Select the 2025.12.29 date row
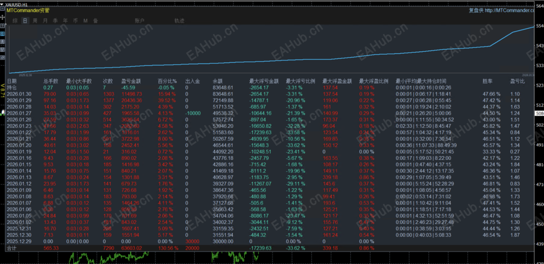 (x=19, y=242)
